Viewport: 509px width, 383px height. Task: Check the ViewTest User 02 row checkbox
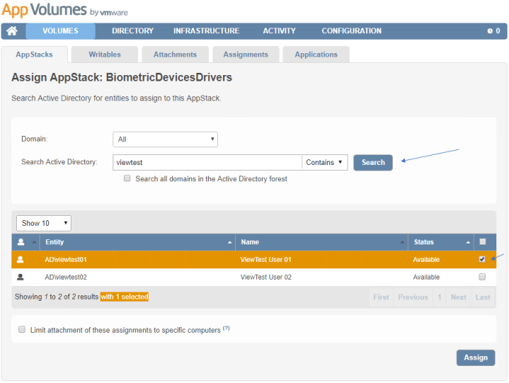[x=482, y=278]
